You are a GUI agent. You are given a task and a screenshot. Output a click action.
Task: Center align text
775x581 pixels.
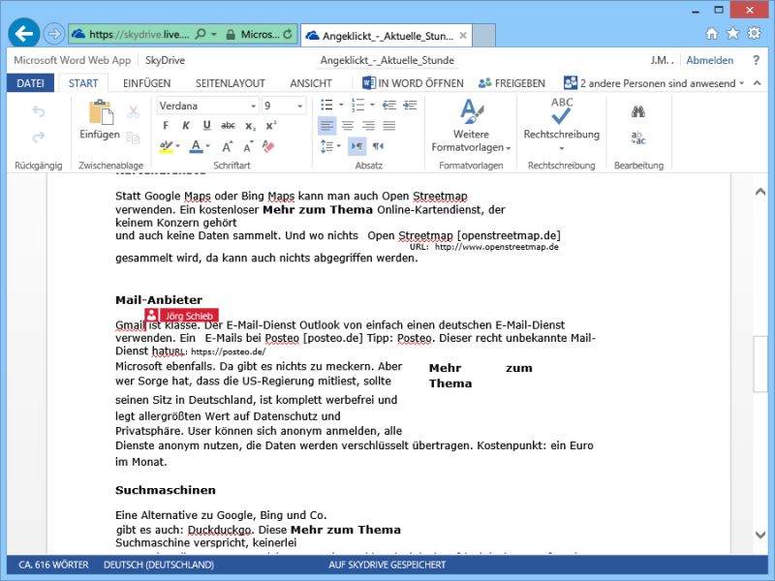click(348, 126)
